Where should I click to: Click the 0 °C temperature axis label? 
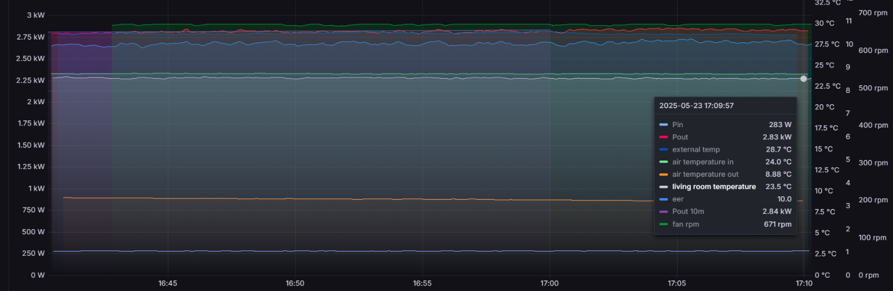tap(822, 275)
